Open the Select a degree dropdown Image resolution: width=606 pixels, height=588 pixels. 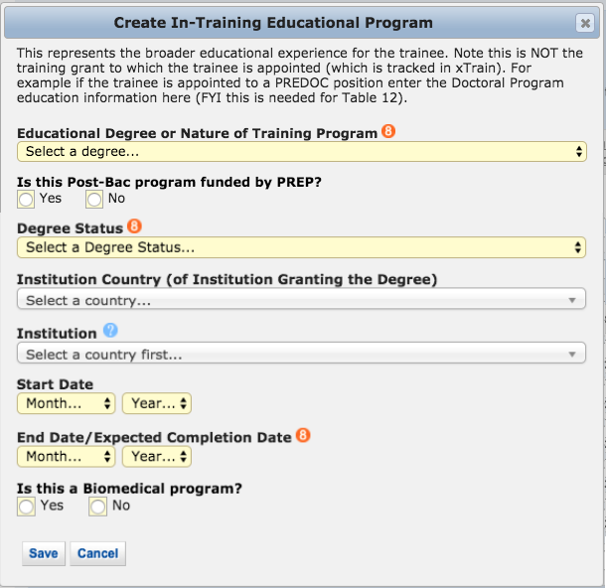301,152
